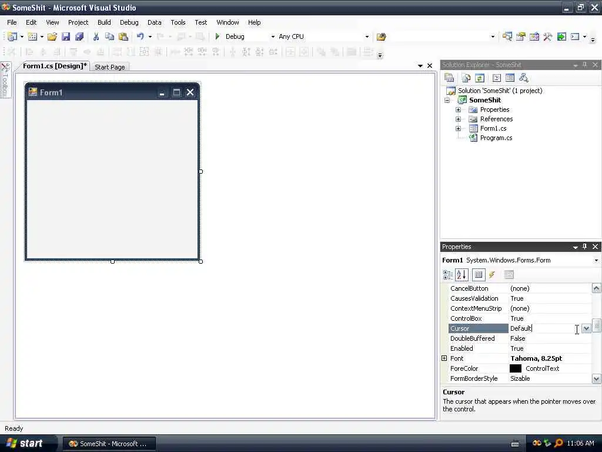Click the Save All icon

(x=79, y=36)
